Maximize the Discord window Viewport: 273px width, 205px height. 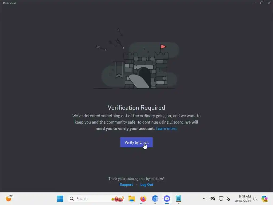pos(262,3)
